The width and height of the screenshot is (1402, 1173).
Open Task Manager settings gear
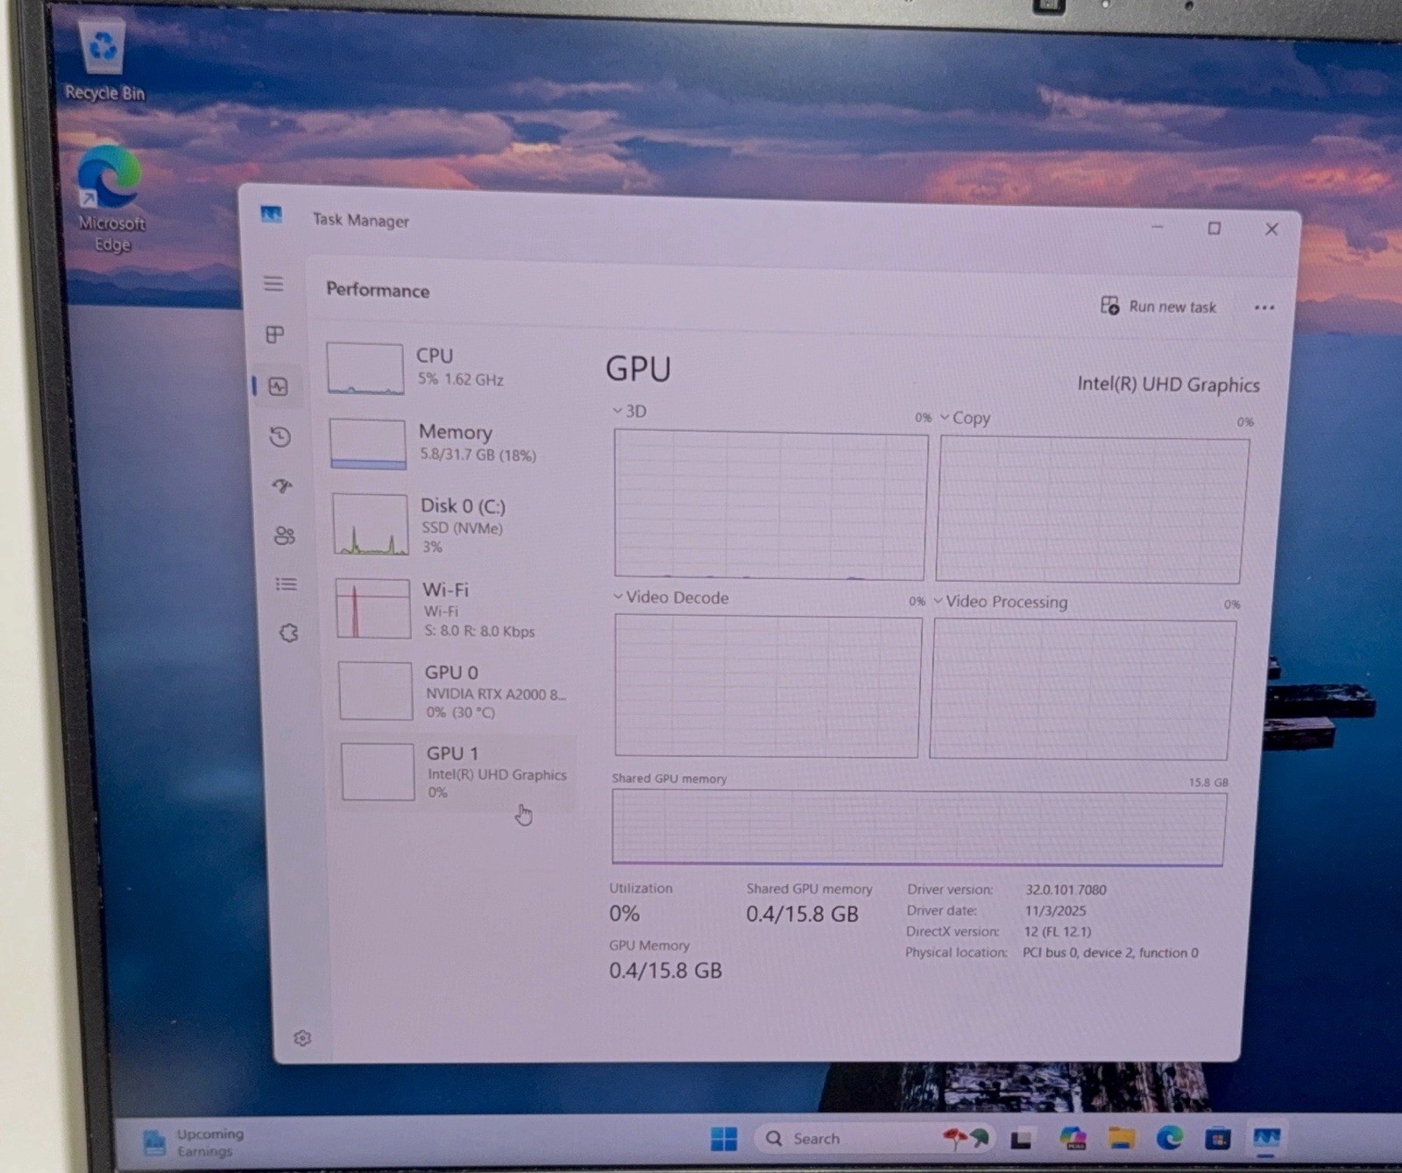click(302, 1038)
